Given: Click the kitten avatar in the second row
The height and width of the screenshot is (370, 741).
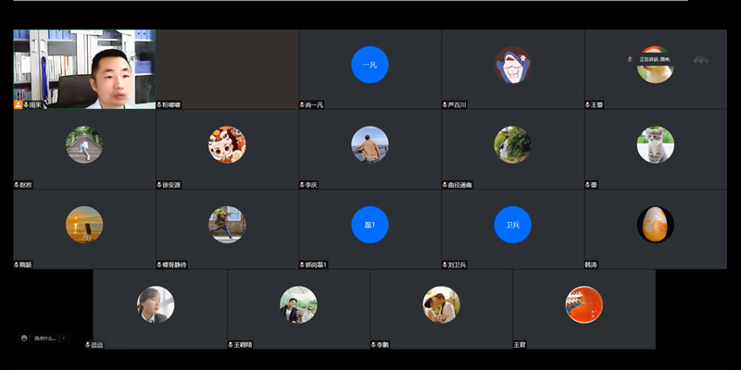Looking at the screenshot, I should click(x=655, y=144).
